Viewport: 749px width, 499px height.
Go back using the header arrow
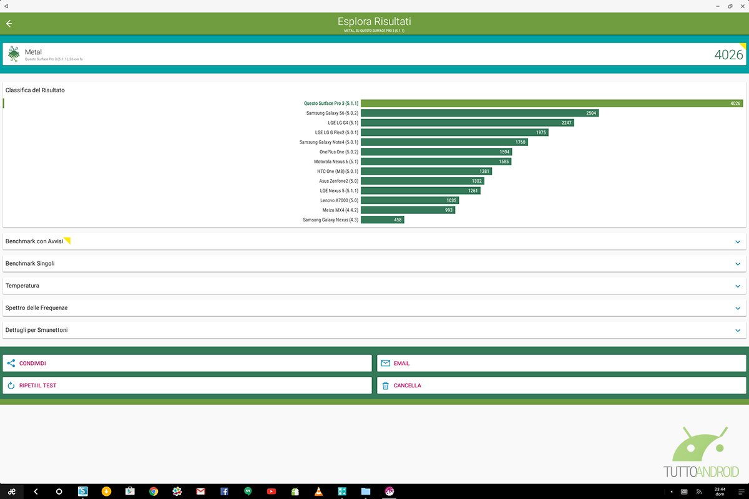pos(9,24)
